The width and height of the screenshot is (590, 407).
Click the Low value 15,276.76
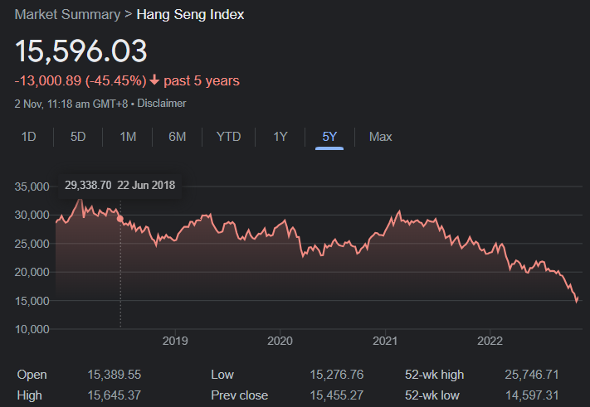337,375
